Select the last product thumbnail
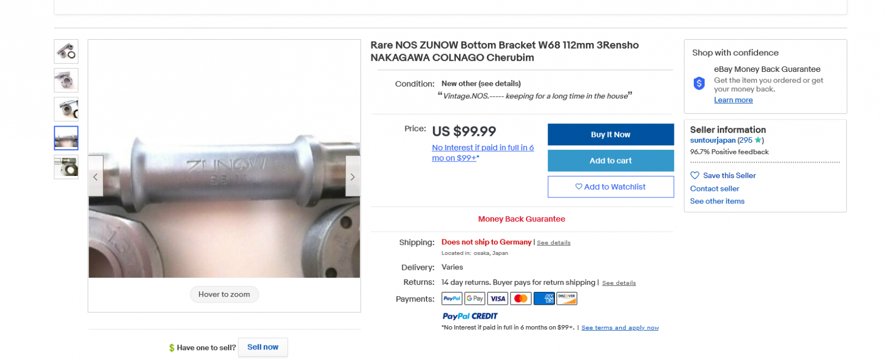Image resolution: width=886 pixels, height=360 pixels. click(x=66, y=166)
